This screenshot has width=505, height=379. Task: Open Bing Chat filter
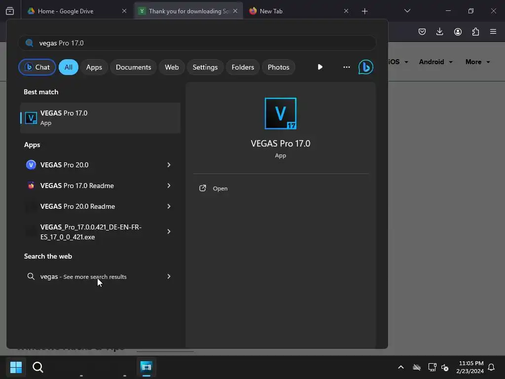[37, 67]
